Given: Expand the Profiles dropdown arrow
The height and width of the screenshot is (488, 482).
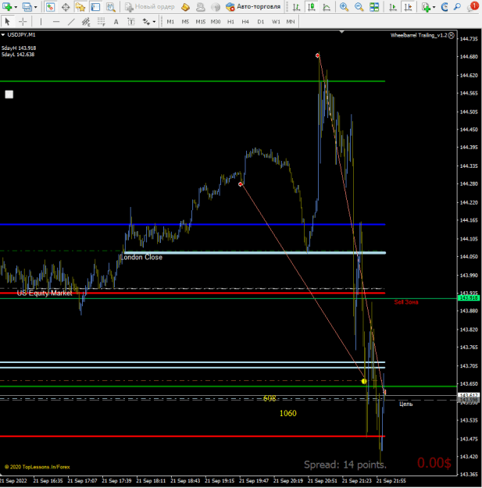Looking at the screenshot, I should tap(35, 7).
